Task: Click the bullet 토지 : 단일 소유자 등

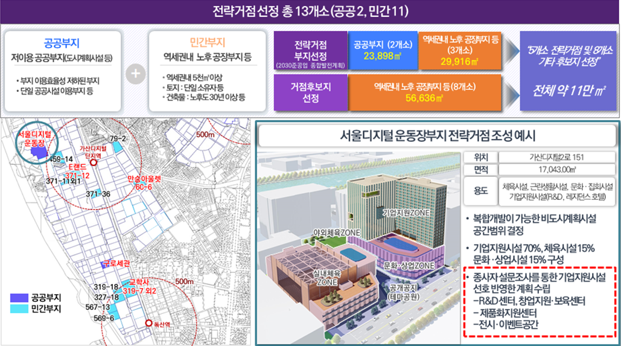Action: pyautogui.click(x=193, y=87)
